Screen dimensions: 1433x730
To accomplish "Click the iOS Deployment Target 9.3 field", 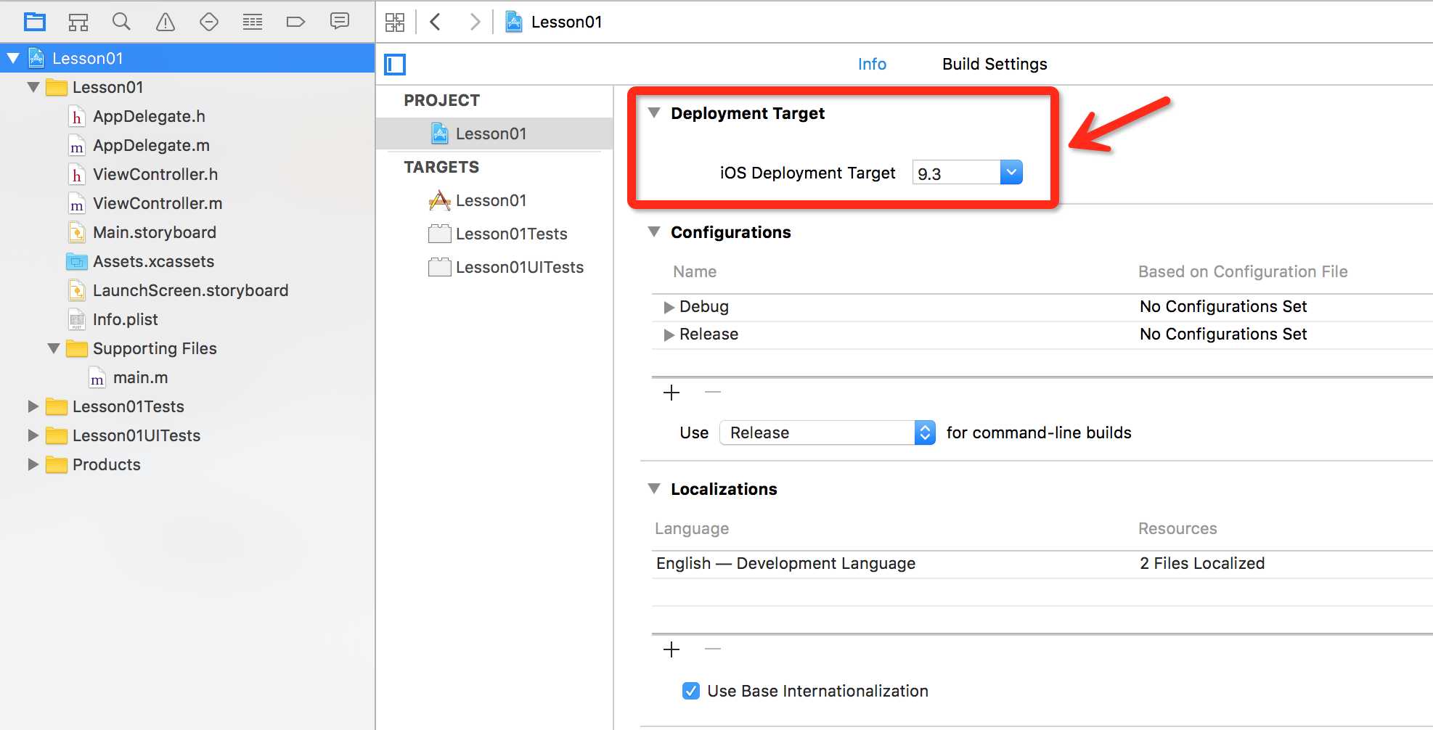I will click(x=956, y=173).
